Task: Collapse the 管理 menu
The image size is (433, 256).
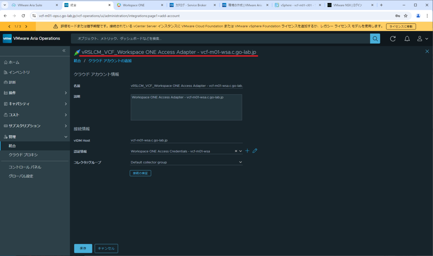Action: 35,137
